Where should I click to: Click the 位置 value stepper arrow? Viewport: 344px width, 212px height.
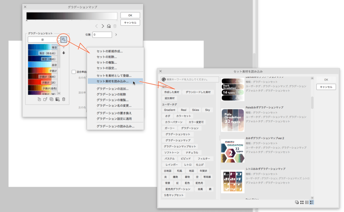pyautogui.click(x=116, y=35)
